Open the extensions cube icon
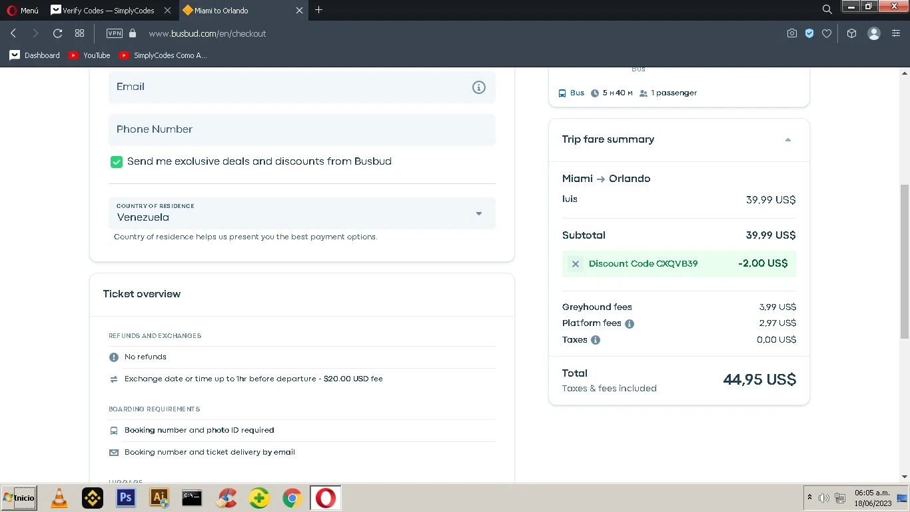 click(x=851, y=33)
